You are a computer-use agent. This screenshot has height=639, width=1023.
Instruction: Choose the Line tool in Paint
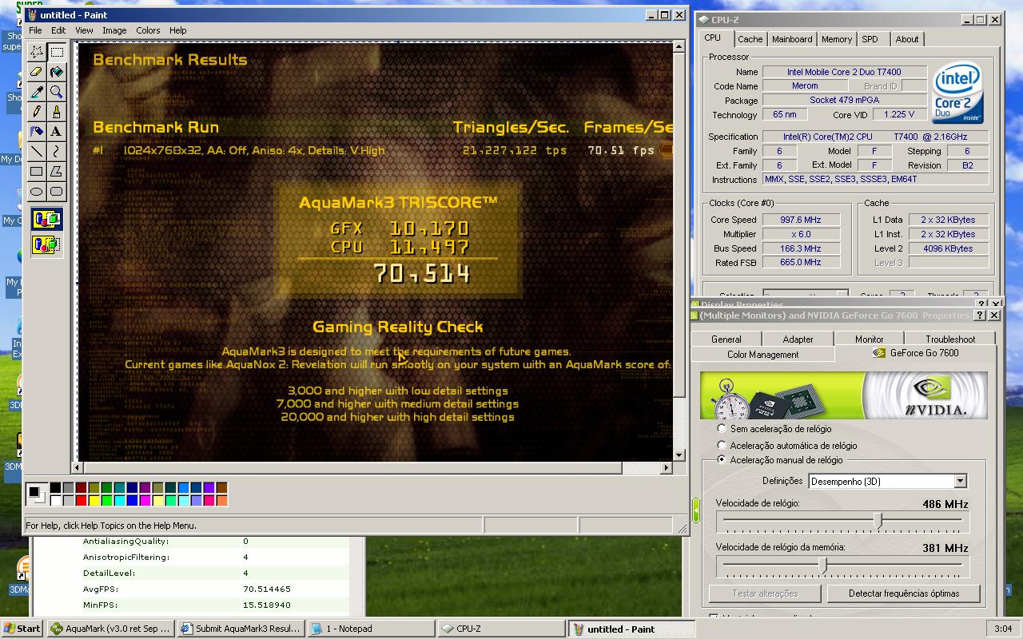[37, 152]
